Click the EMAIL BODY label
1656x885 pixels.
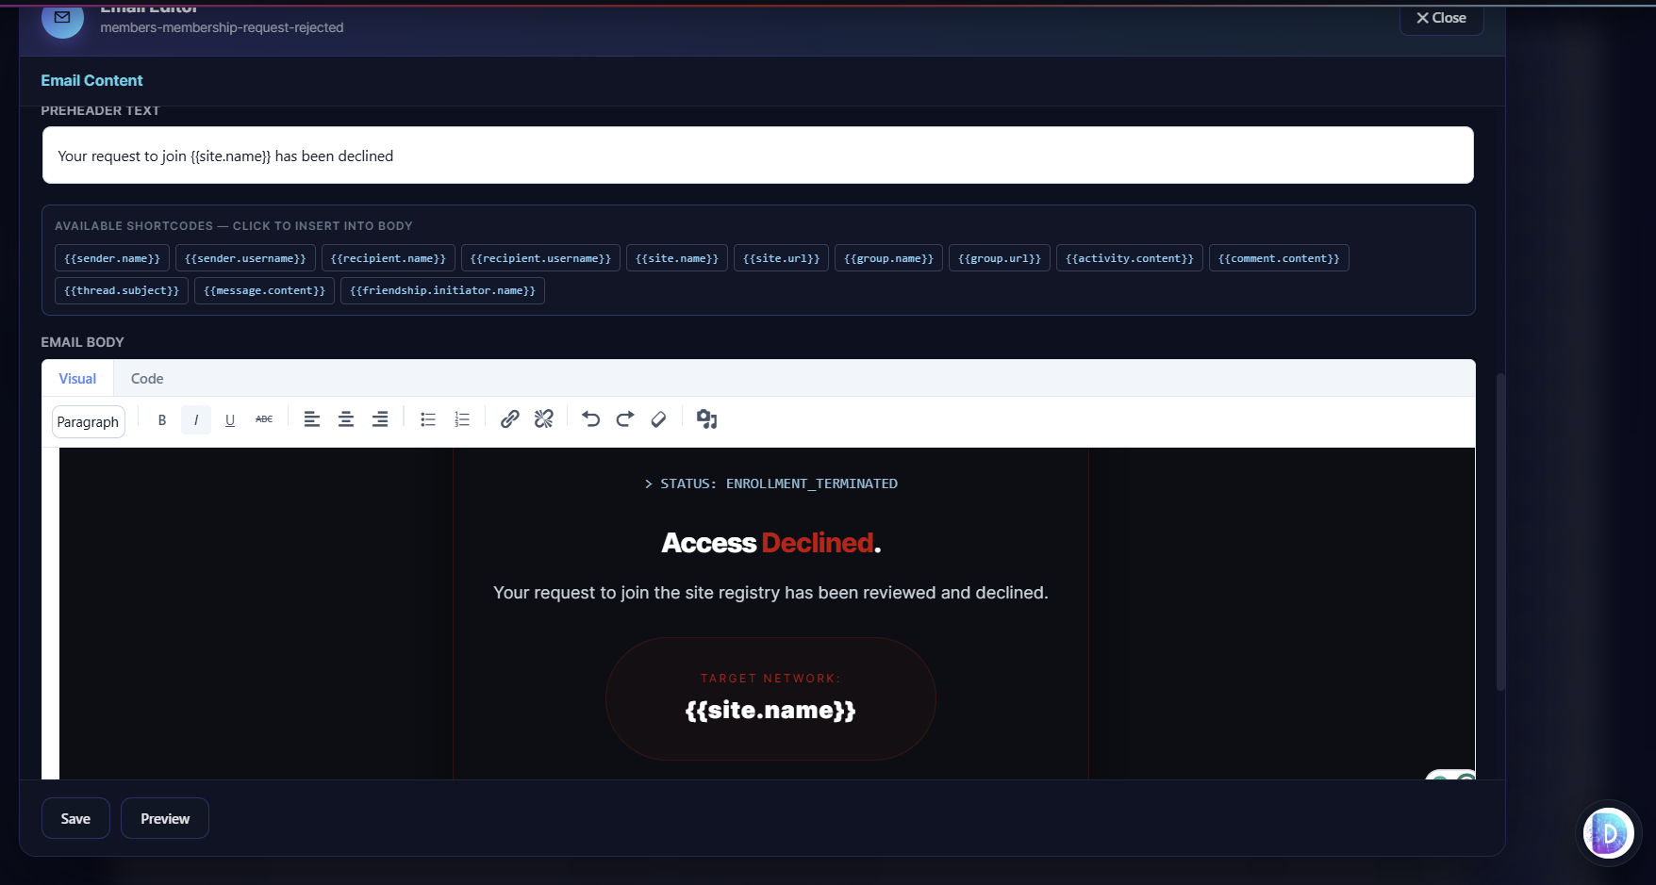click(83, 342)
